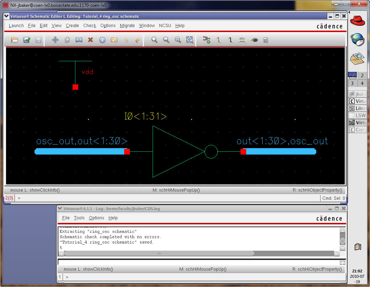Open the Check menu in schematic editor
Viewport: 370px width, 287px height.
pos(90,26)
